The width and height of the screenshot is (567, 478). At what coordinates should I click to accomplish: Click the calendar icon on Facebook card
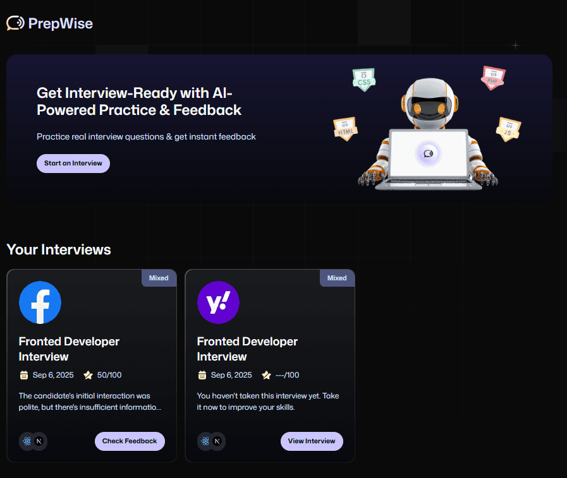click(25, 375)
